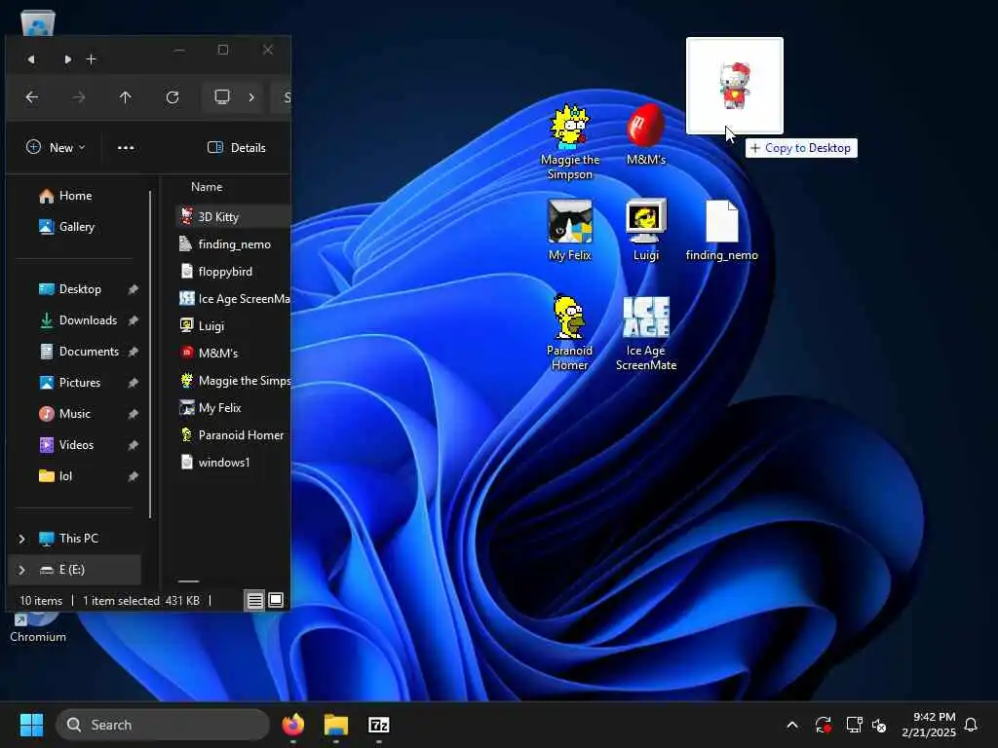Select the My Felix desktop icon
998x748 pixels.
point(569,230)
